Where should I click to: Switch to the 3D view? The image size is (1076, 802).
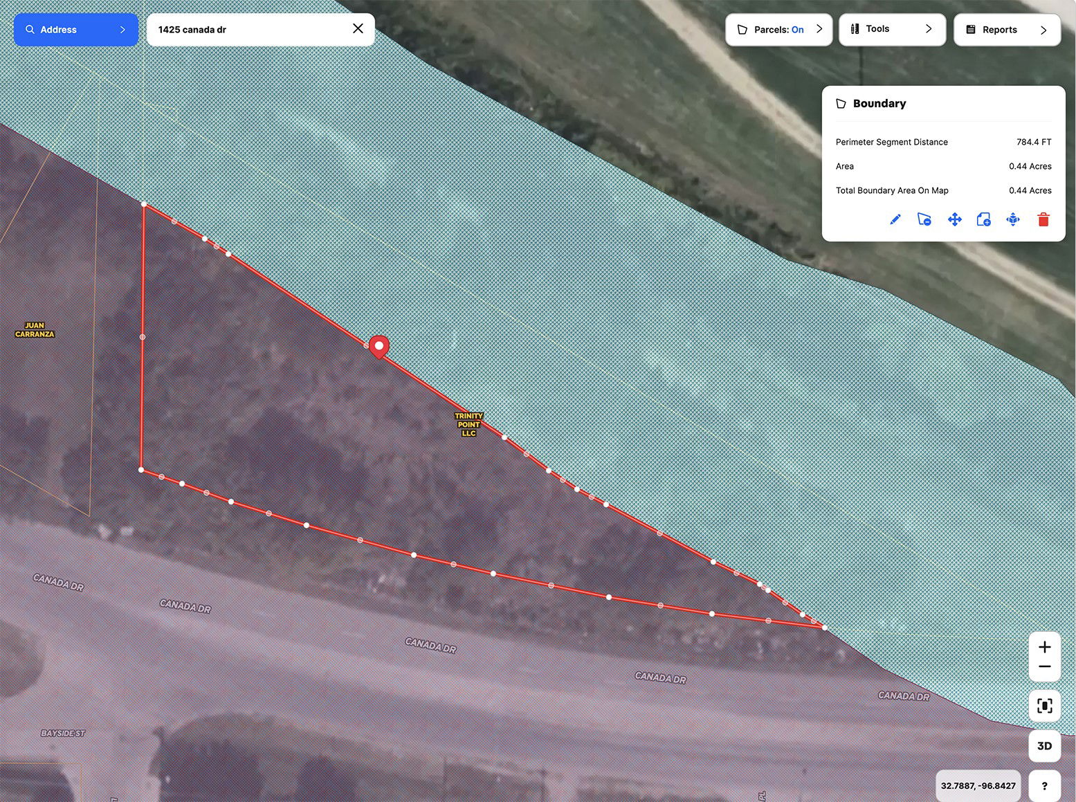[x=1045, y=746]
